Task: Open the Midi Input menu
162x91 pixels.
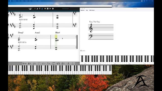Action: (92, 10)
